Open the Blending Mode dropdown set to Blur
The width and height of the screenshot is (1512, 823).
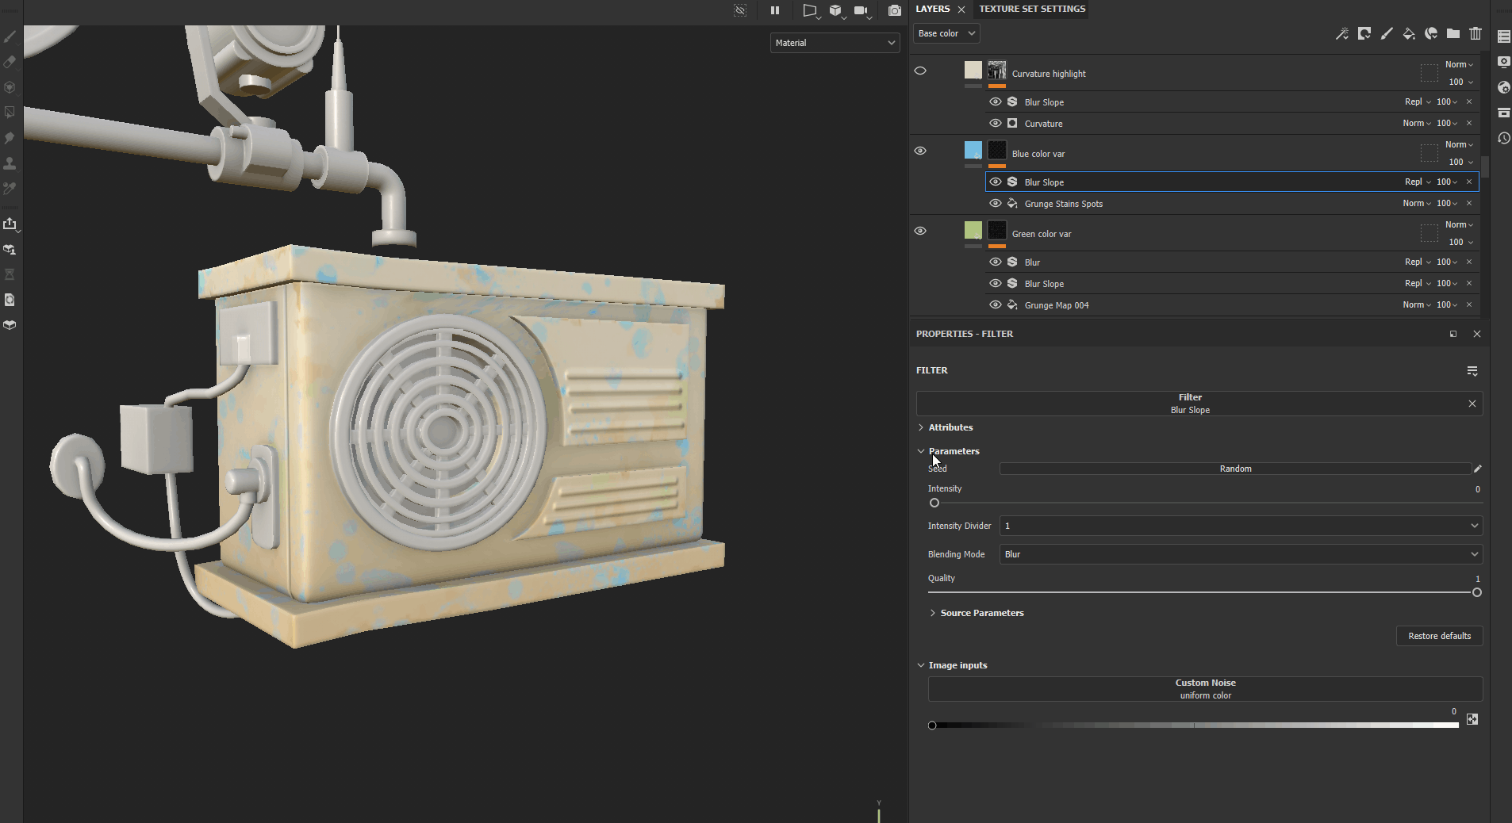tap(1240, 554)
